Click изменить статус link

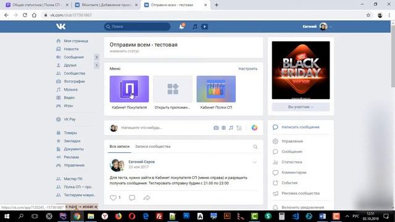pyautogui.click(x=124, y=51)
